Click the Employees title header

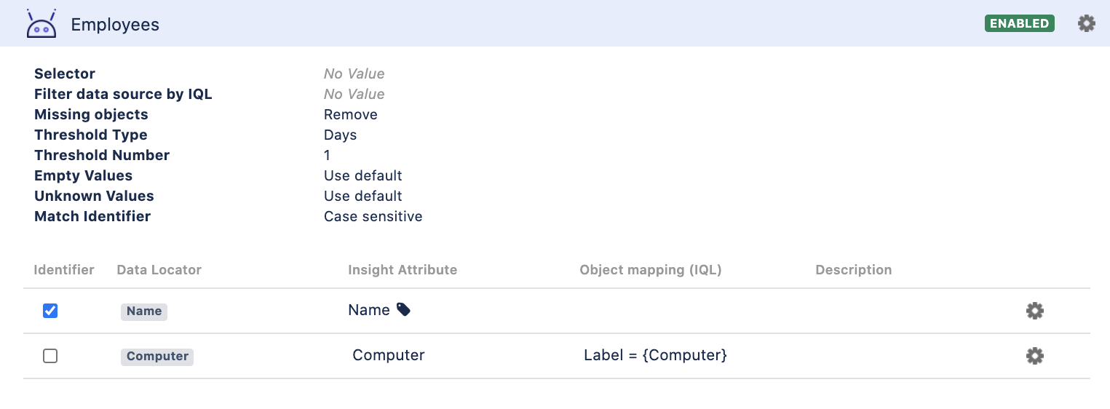click(115, 25)
